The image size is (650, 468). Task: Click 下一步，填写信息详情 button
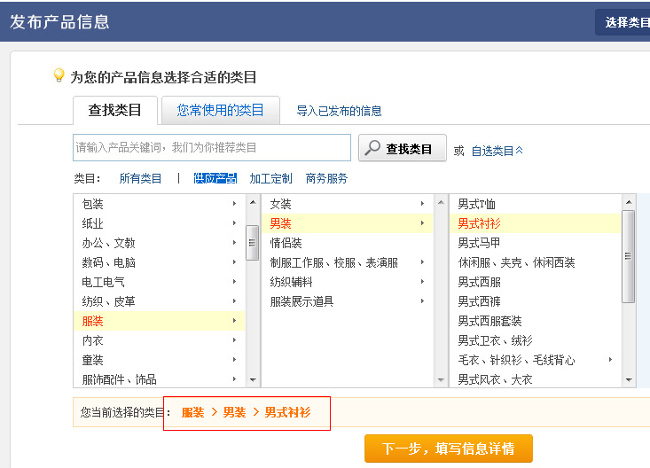coord(449,448)
